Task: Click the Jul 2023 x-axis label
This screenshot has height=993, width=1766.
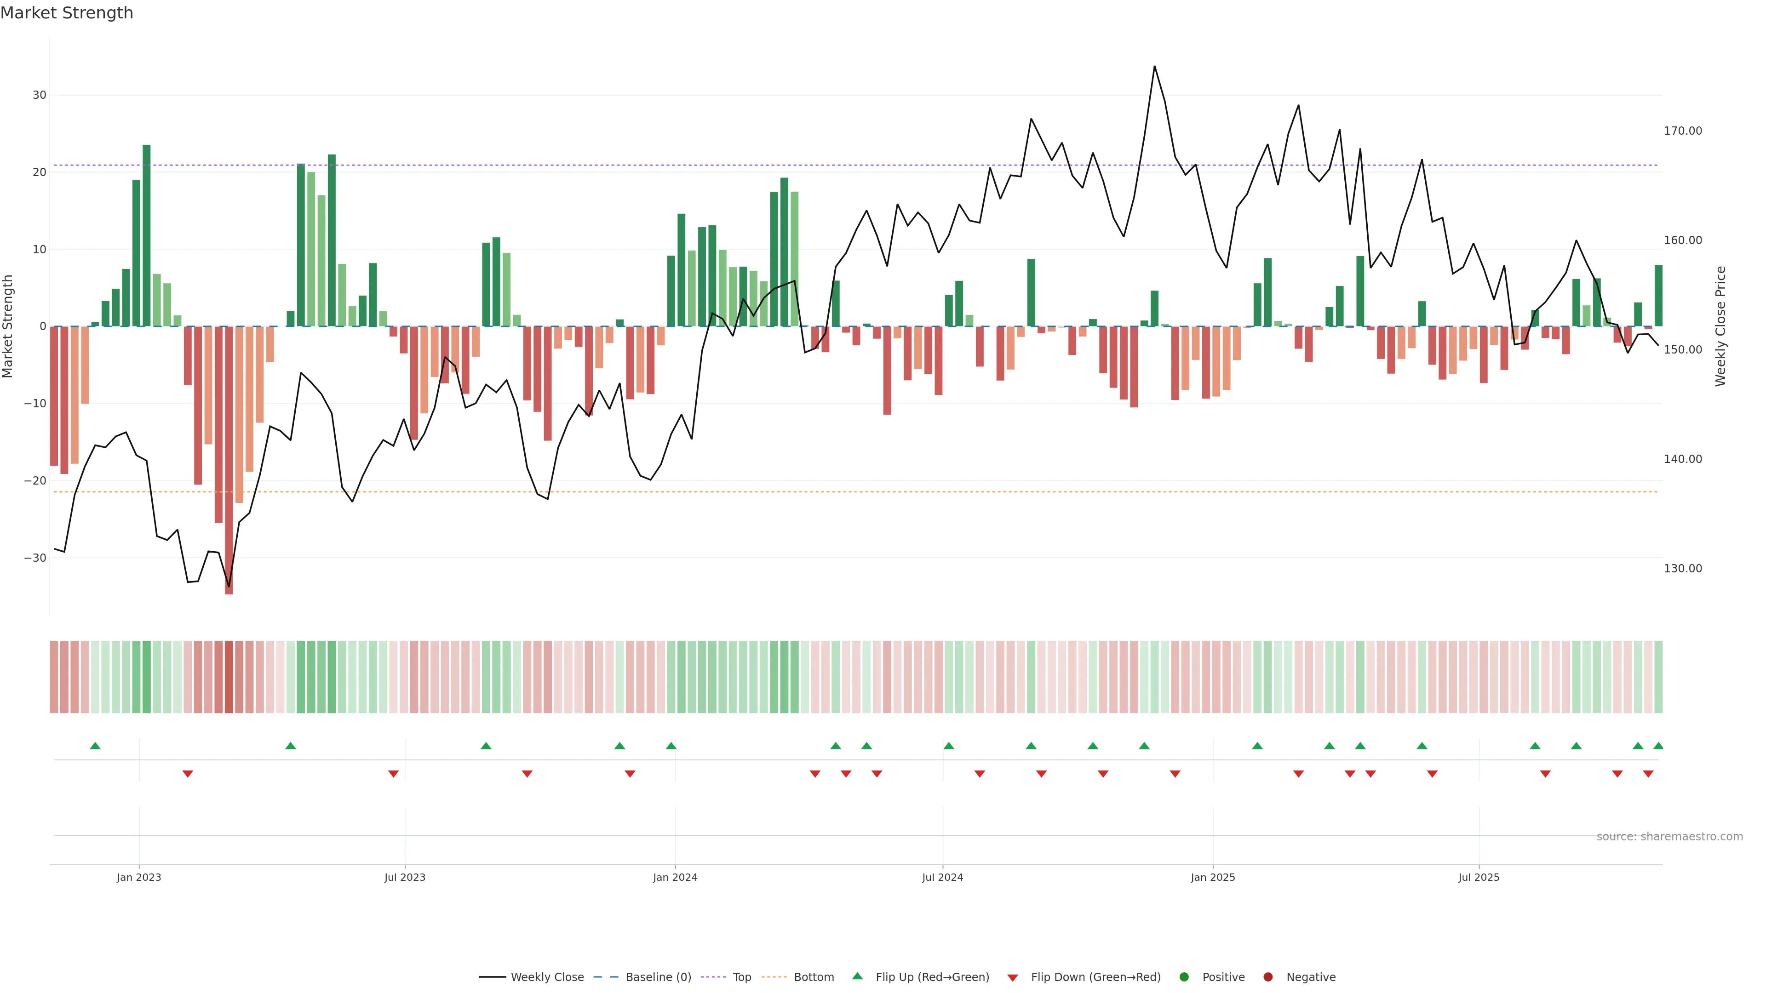Action: click(405, 877)
